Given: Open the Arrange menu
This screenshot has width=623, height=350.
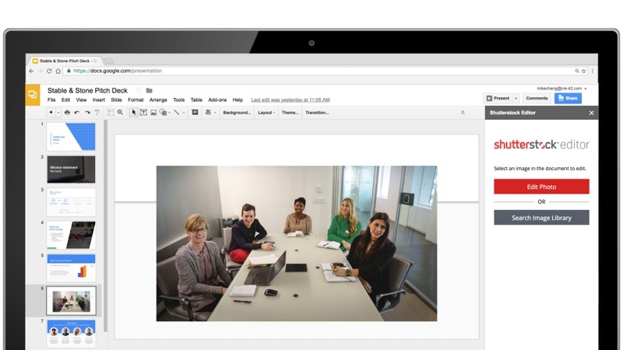Looking at the screenshot, I should [x=158, y=100].
